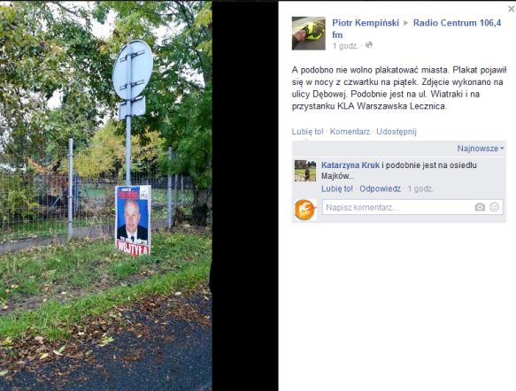
Task: Click the orange Radio Centrum logo avatar
Action: 305,209
